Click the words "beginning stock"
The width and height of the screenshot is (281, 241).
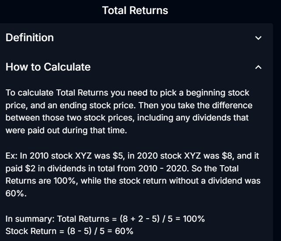pos(217,93)
